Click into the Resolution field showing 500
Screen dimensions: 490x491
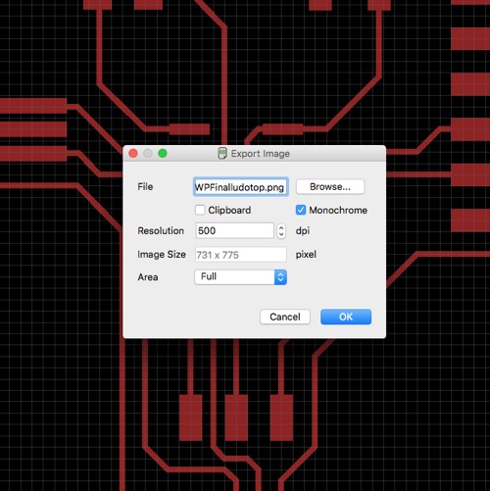point(234,230)
